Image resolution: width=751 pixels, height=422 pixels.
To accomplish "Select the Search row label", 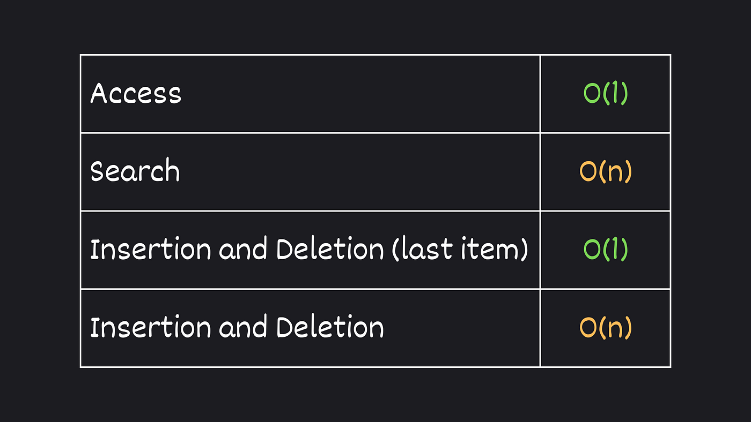I will pos(135,171).
